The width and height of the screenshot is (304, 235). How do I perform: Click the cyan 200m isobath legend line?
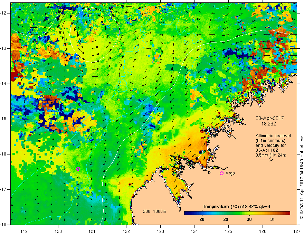tap(149, 215)
